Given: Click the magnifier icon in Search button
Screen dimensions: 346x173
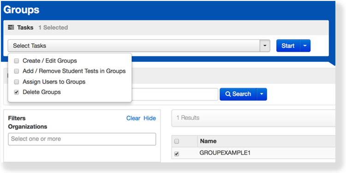Looking at the screenshot, I should [228, 94].
